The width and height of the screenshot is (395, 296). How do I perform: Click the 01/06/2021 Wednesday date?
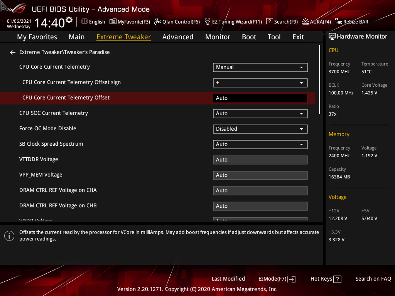coord(19,24)
